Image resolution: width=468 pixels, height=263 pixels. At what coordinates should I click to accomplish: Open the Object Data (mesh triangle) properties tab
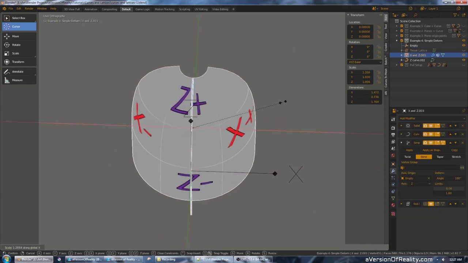click(393, 198)
